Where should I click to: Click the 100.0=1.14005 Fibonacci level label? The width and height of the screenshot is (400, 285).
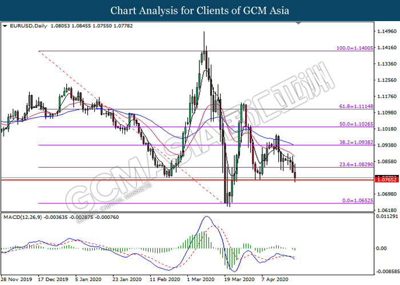pyautogui.click(x=355, y=48)
